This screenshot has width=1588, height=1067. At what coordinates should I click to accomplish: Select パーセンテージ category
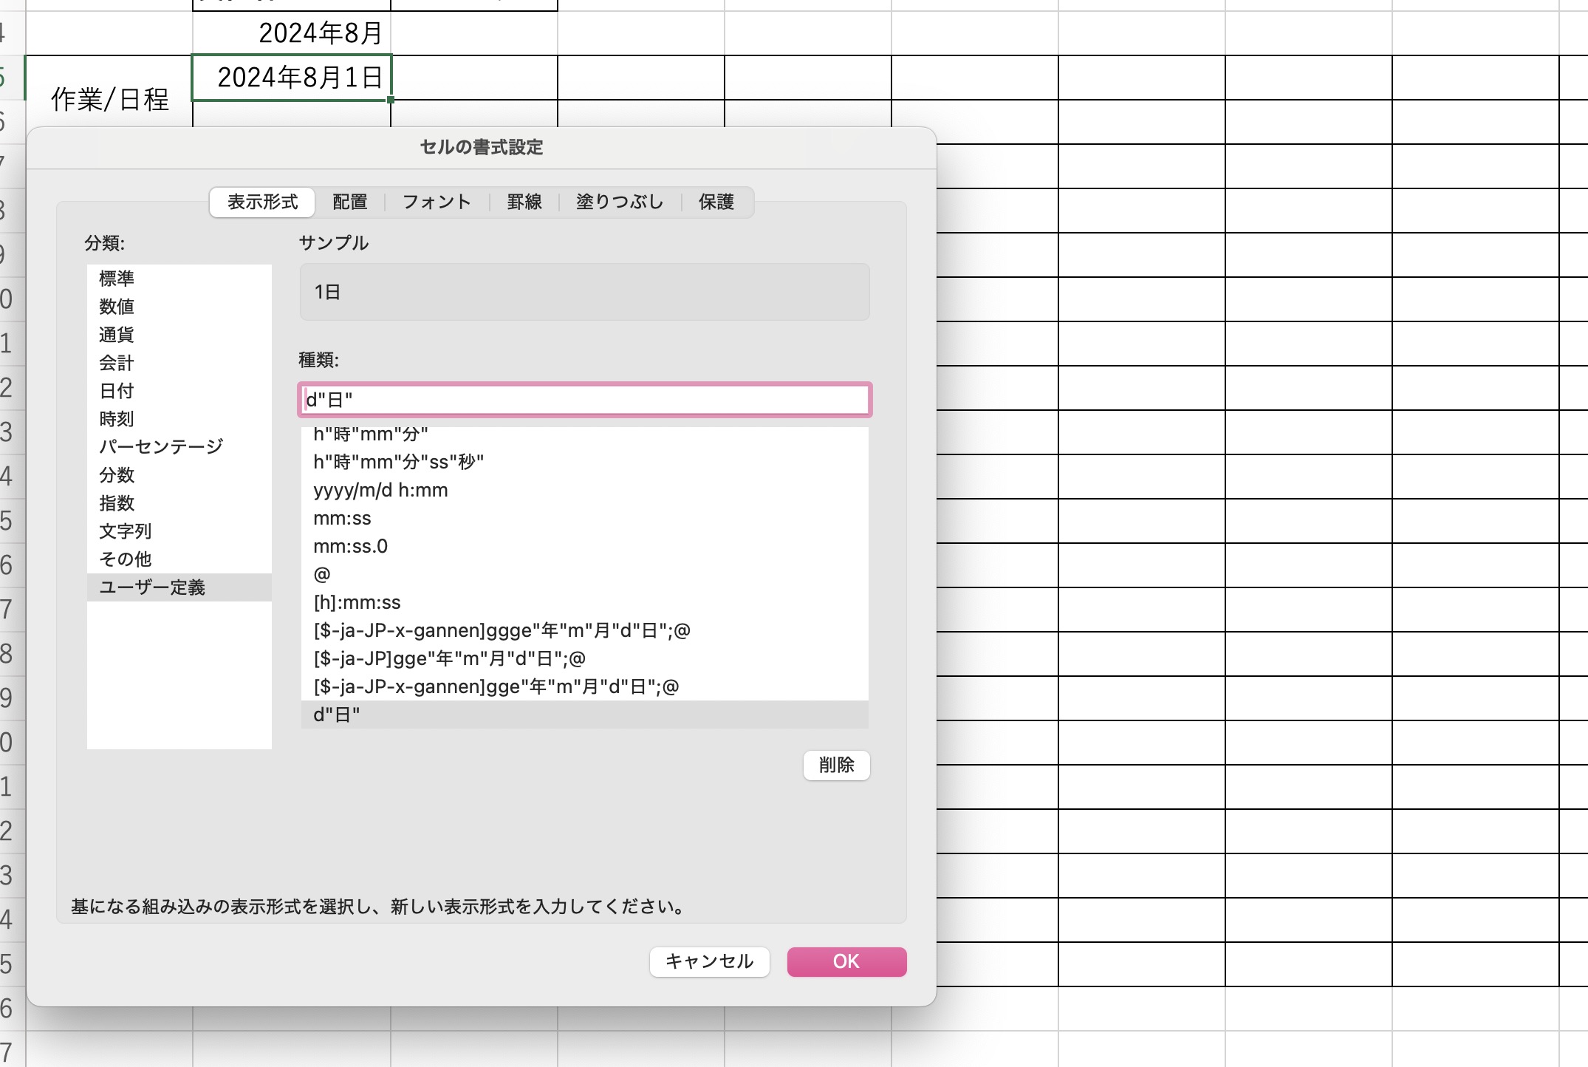point(179,447)
